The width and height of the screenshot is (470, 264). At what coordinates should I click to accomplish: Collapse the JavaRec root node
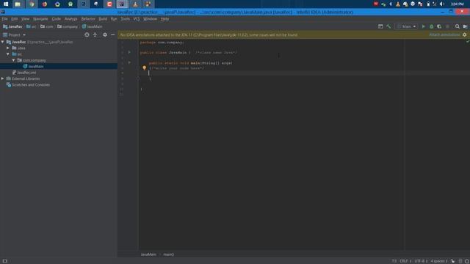(3, 42)
